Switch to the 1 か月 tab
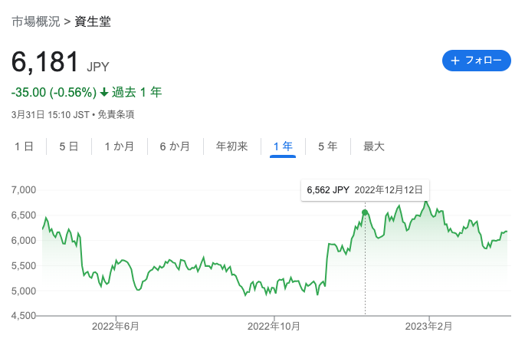This screenshot has width=525, height=342. (x=120, y=146)
